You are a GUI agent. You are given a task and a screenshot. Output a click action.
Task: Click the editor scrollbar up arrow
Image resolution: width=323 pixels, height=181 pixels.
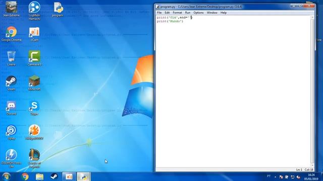[x=312, y=18]
